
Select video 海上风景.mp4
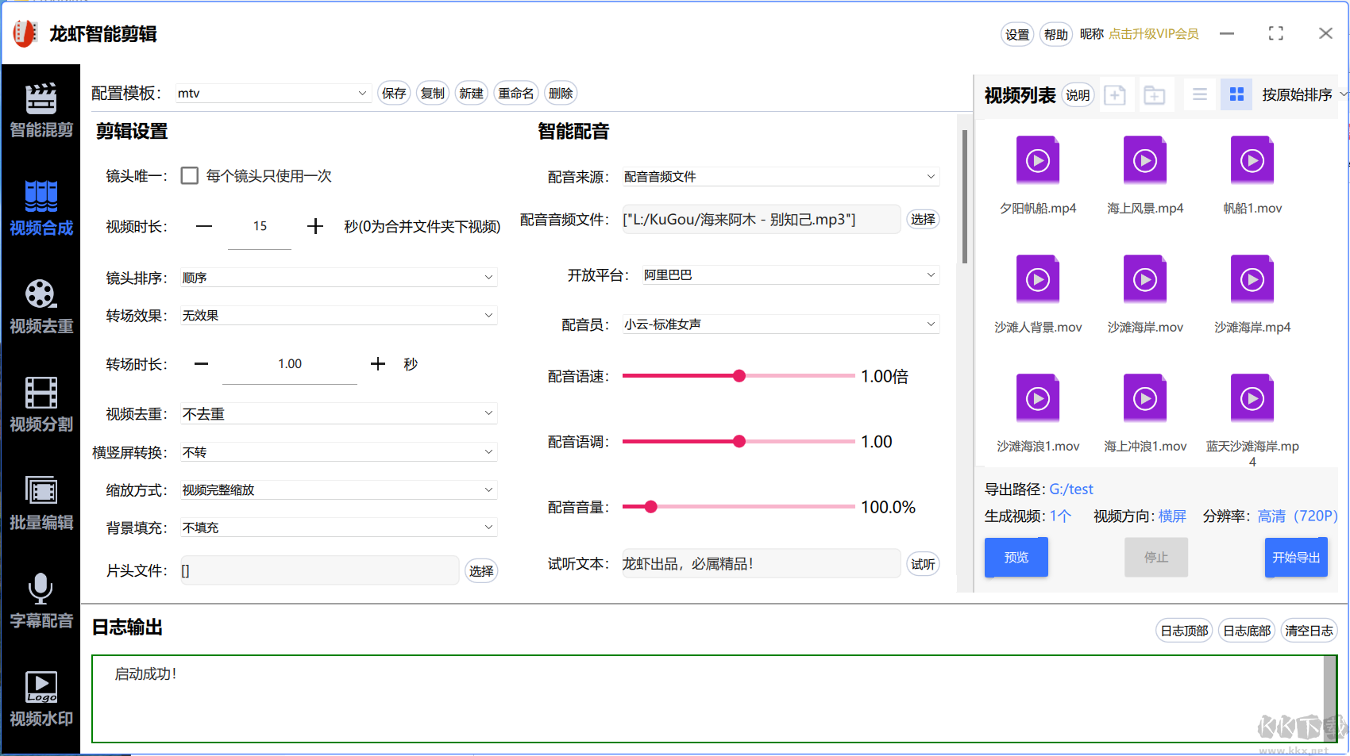(1145, 175)
